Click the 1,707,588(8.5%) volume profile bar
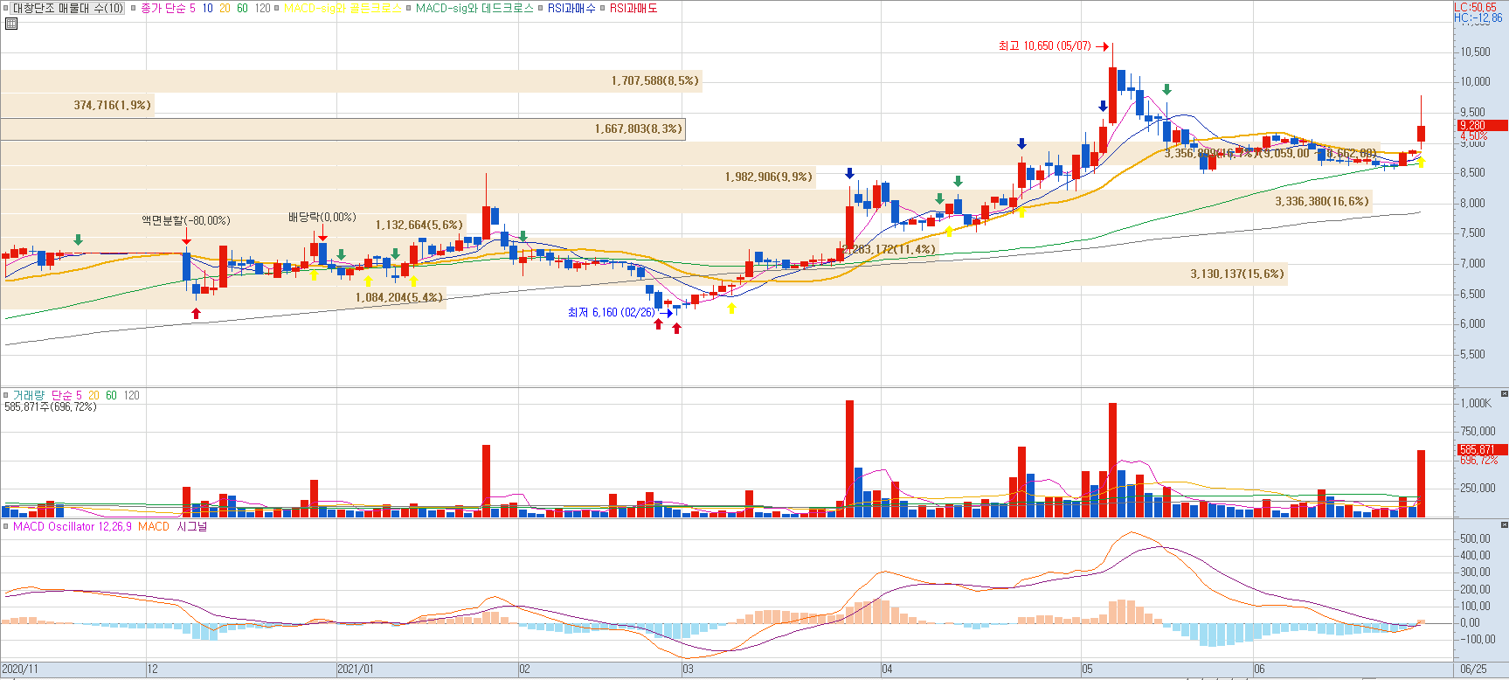The height and width of the screenshot is (680, 1509). [350, 81]
